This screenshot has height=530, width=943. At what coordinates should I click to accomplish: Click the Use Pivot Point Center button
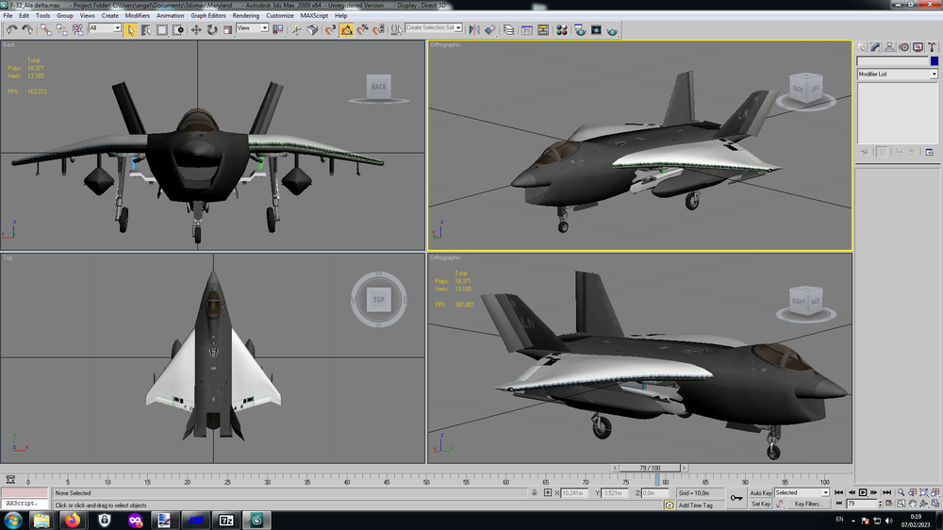point(278,29)
